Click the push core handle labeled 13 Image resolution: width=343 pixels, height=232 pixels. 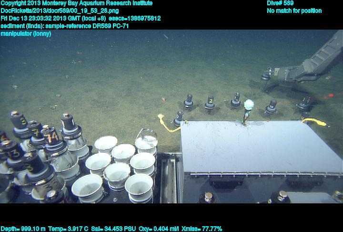click(x=14, y=152)
